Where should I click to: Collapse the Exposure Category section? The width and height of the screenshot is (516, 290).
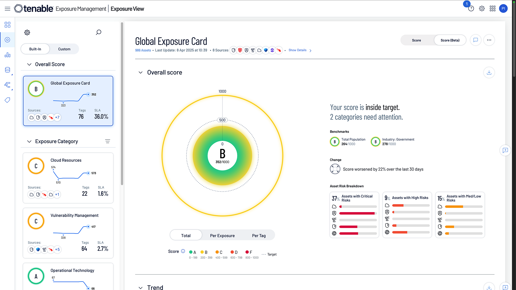point(29,141)
